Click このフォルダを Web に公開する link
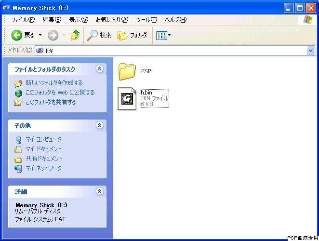The width and height of the screenshot is (319, 241). click(x=60, y=93)
